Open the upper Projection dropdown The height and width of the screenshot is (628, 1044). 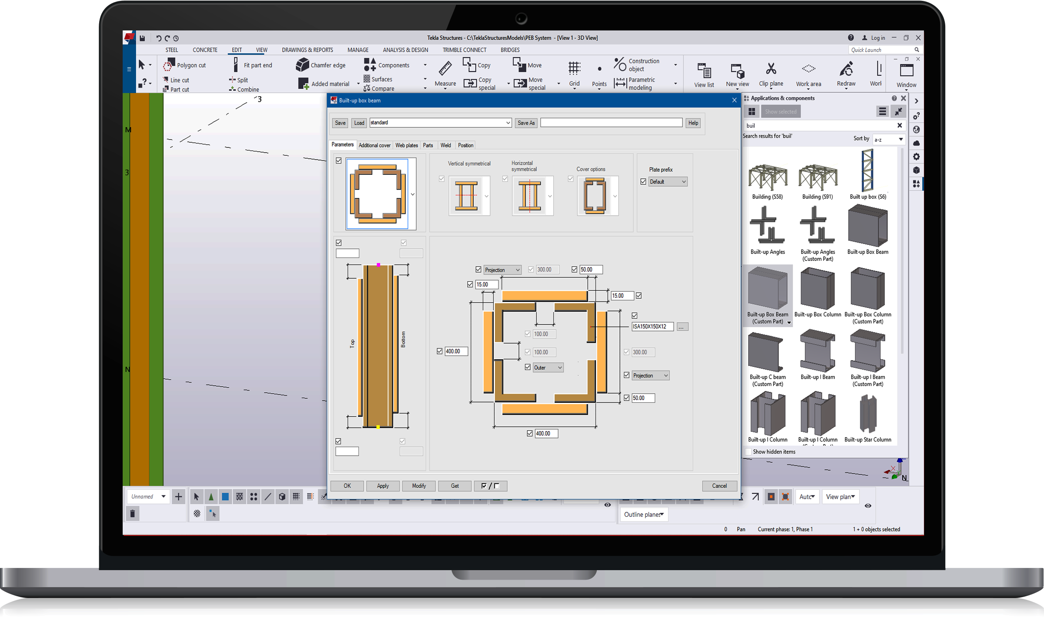502,270
